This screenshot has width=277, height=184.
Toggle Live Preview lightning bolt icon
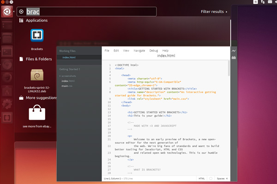pos(234,51)
